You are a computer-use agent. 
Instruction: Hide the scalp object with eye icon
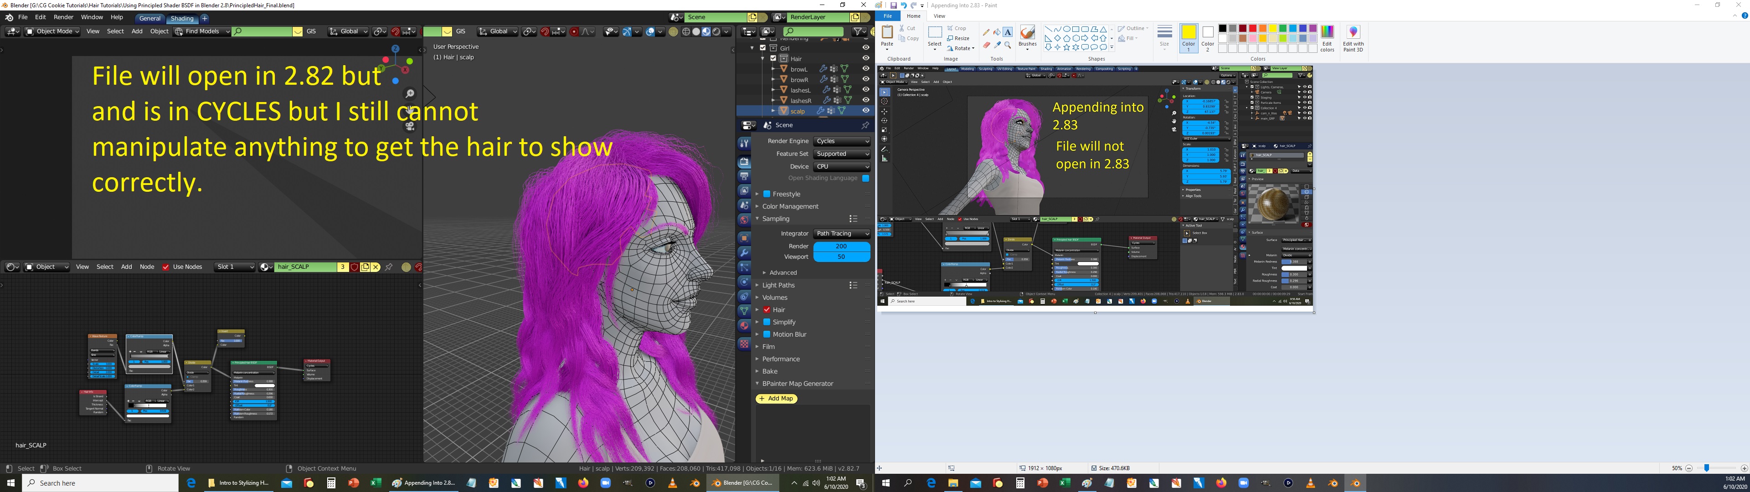pyautogui.click(x=865, y=111)
